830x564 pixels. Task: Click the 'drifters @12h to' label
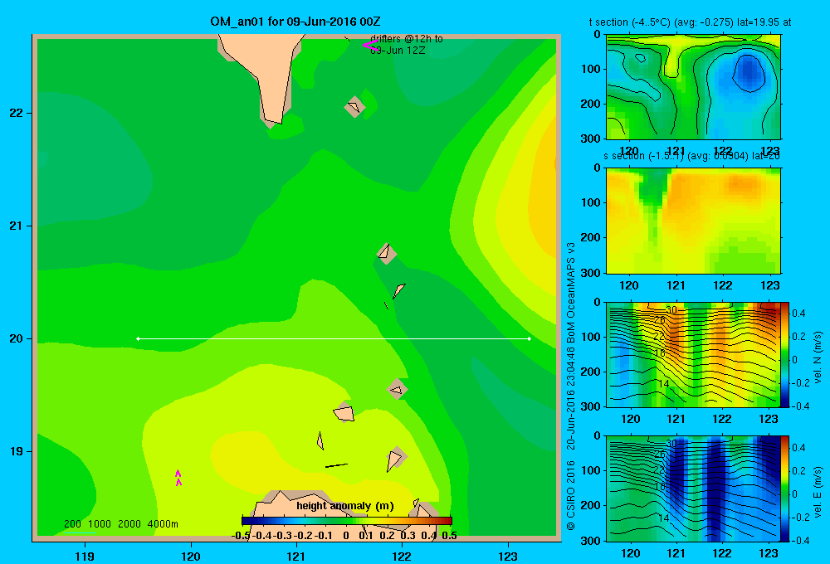point(407,39)
